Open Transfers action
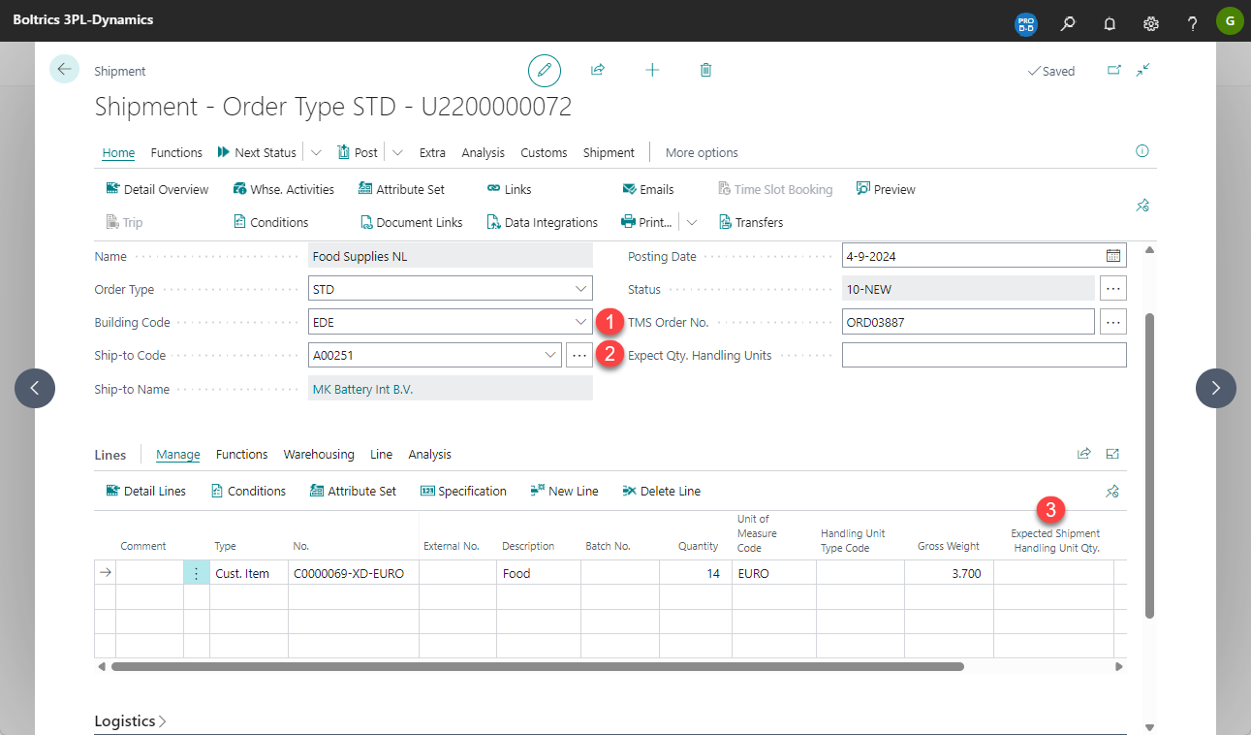This screenshot has height=735, width=1251. 750,222
